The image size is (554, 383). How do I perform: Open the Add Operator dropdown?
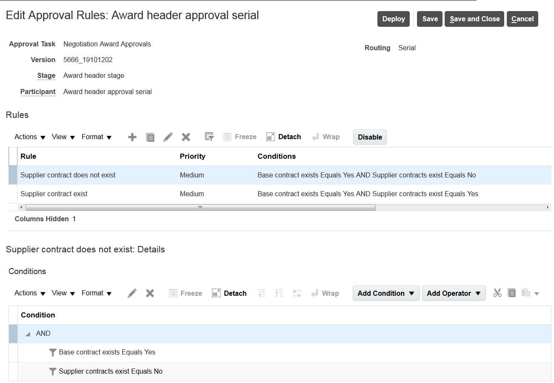453,293
